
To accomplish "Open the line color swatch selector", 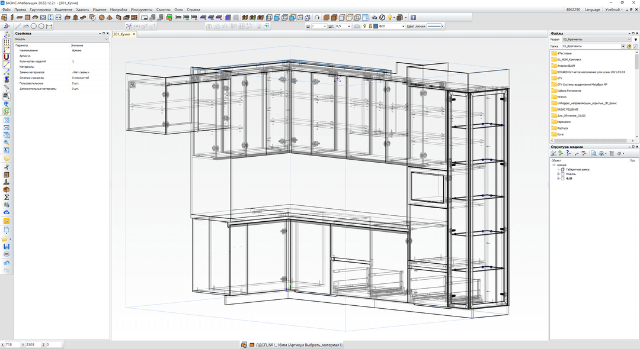I will tap(436, 26).
